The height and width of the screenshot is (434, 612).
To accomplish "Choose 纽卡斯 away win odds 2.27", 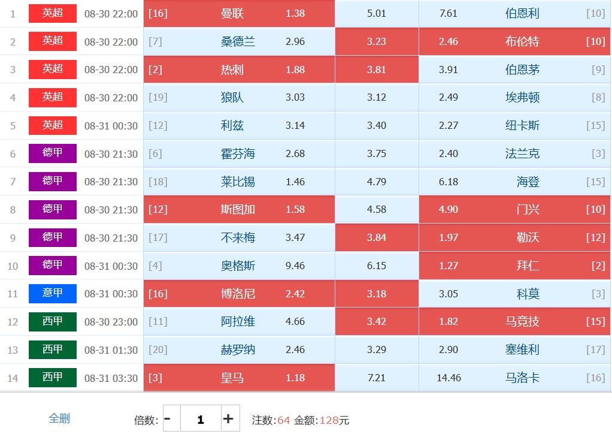I will [514, 125].
